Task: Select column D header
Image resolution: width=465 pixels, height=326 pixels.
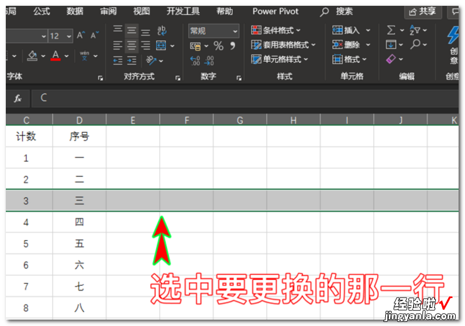Action: click(79, 120)
